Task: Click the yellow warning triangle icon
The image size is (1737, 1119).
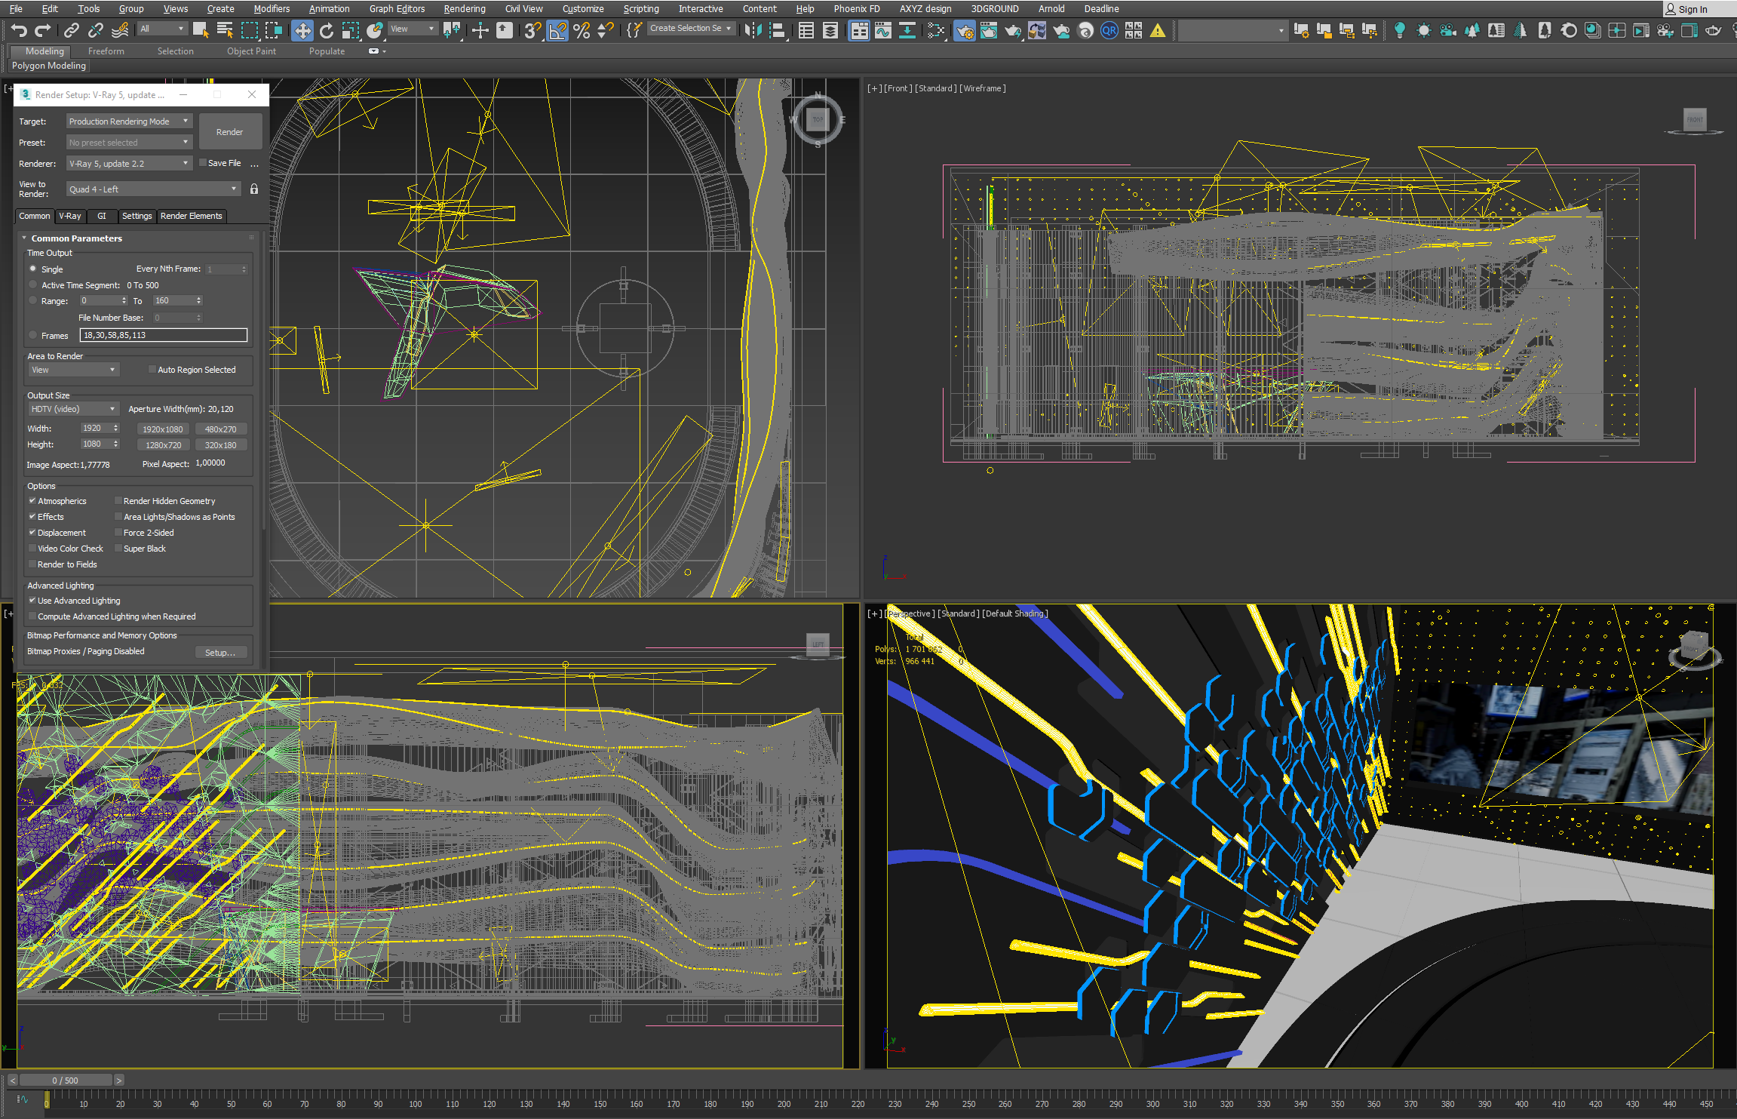Action: [1157, 30]
